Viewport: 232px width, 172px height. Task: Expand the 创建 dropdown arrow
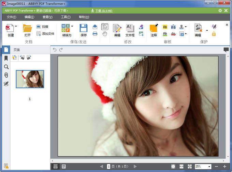(16, 26)
